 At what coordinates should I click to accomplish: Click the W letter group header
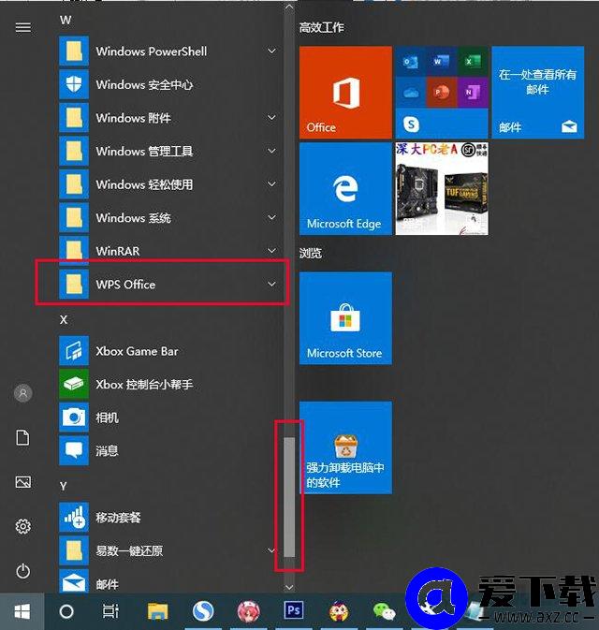pyautogui.click(x=66, y=20)
